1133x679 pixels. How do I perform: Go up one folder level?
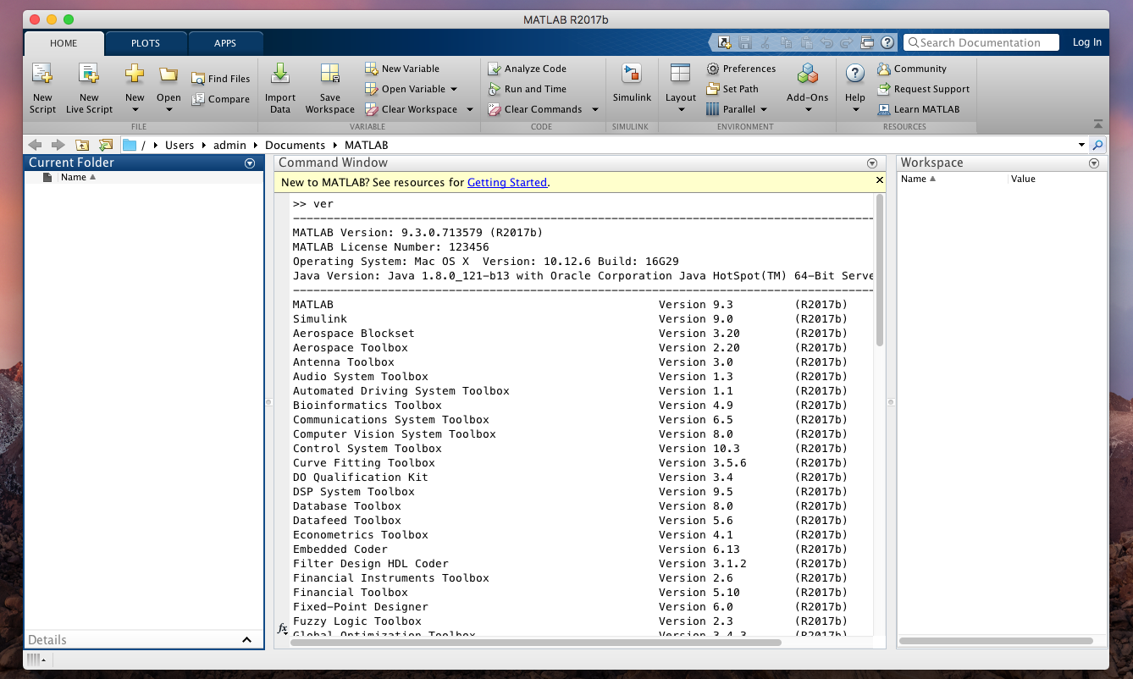[x=82, y=145]
